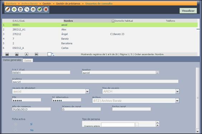
Task: Click Archivo Baratz in the breadcrumb
Action: pyautogui.click(x=30, y=4)
